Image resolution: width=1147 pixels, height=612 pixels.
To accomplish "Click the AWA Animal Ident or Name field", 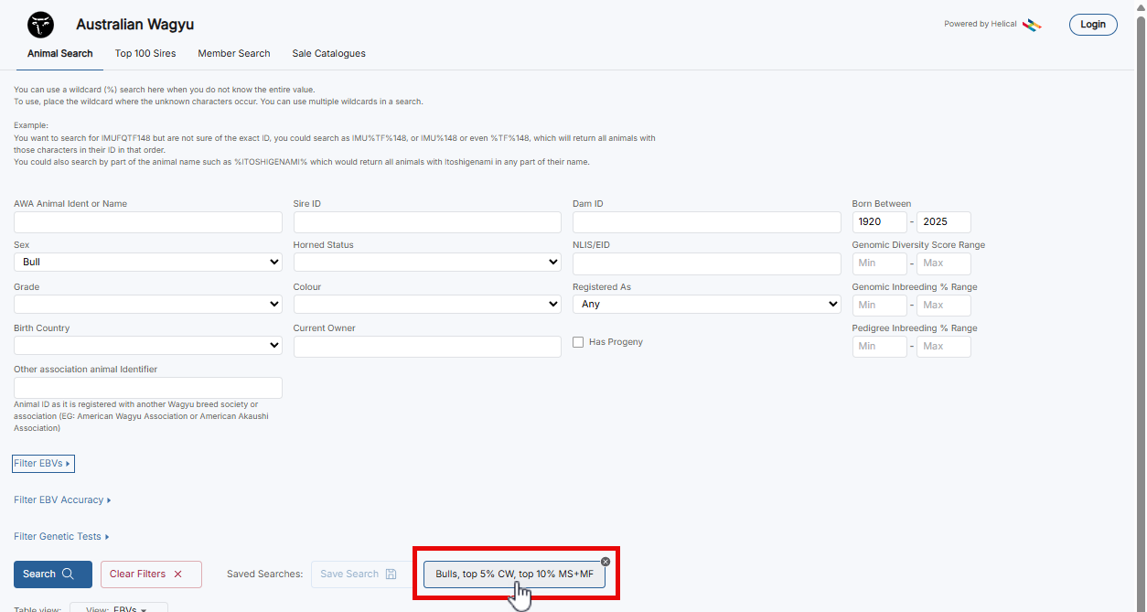I will point(147,222).
